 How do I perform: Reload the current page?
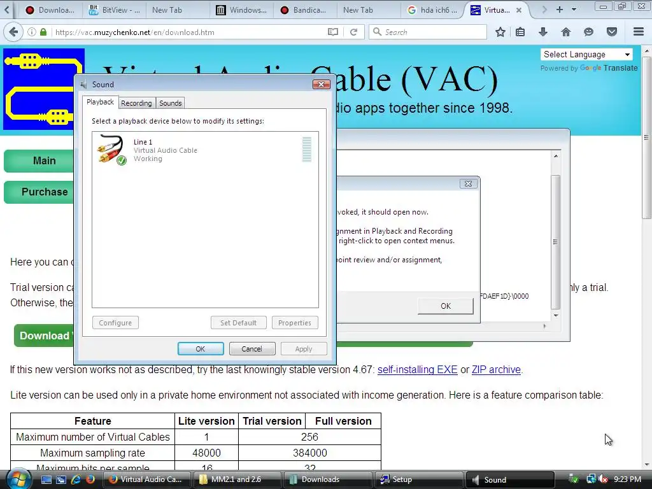pos(354,32)
